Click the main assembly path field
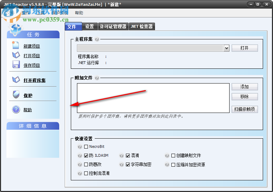 point(151,48)
